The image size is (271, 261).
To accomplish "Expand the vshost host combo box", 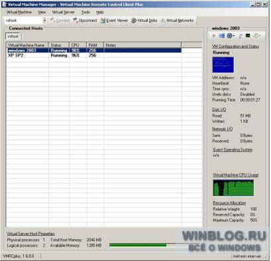I will (x=44, y=21).
